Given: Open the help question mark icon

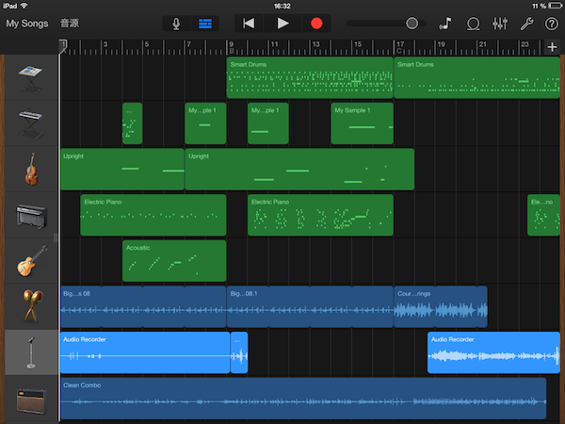Looking at the screenshot, I should pos(551,24).
